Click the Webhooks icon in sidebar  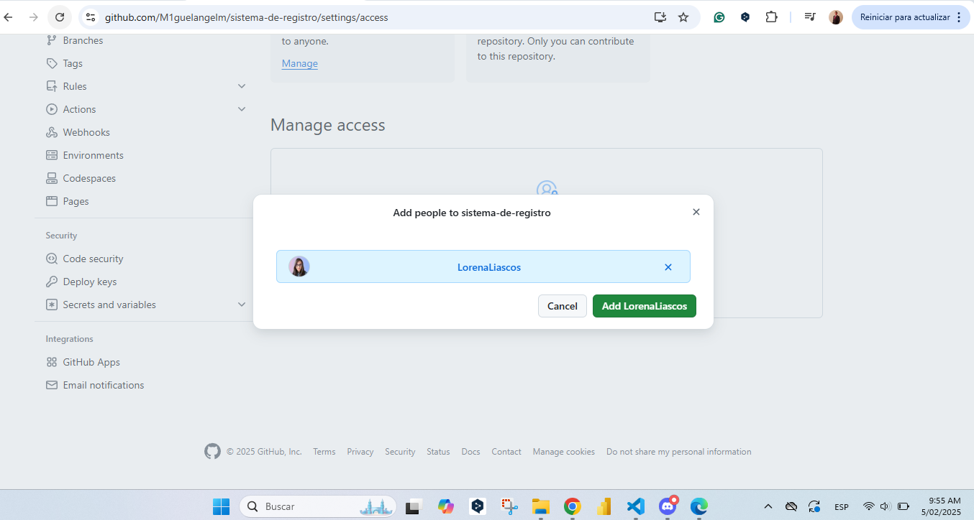tap(52, 132)
